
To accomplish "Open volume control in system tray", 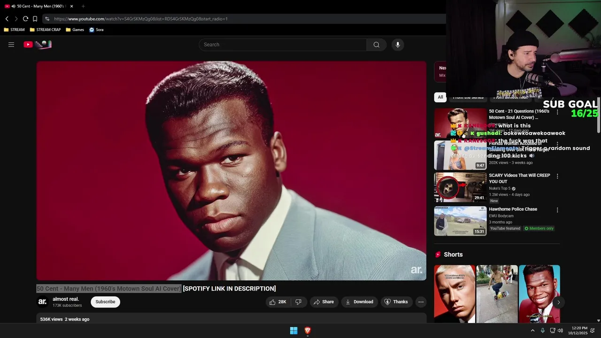I will coord(560,330).
